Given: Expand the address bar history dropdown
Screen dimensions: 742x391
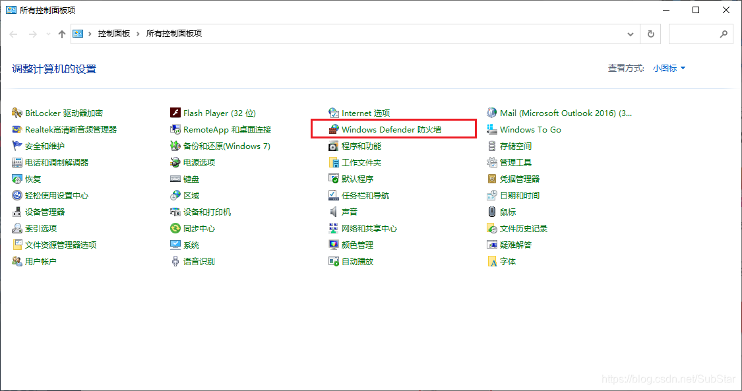Looking at the screenshot, I should pyautogui.click(x=631, y=34).
